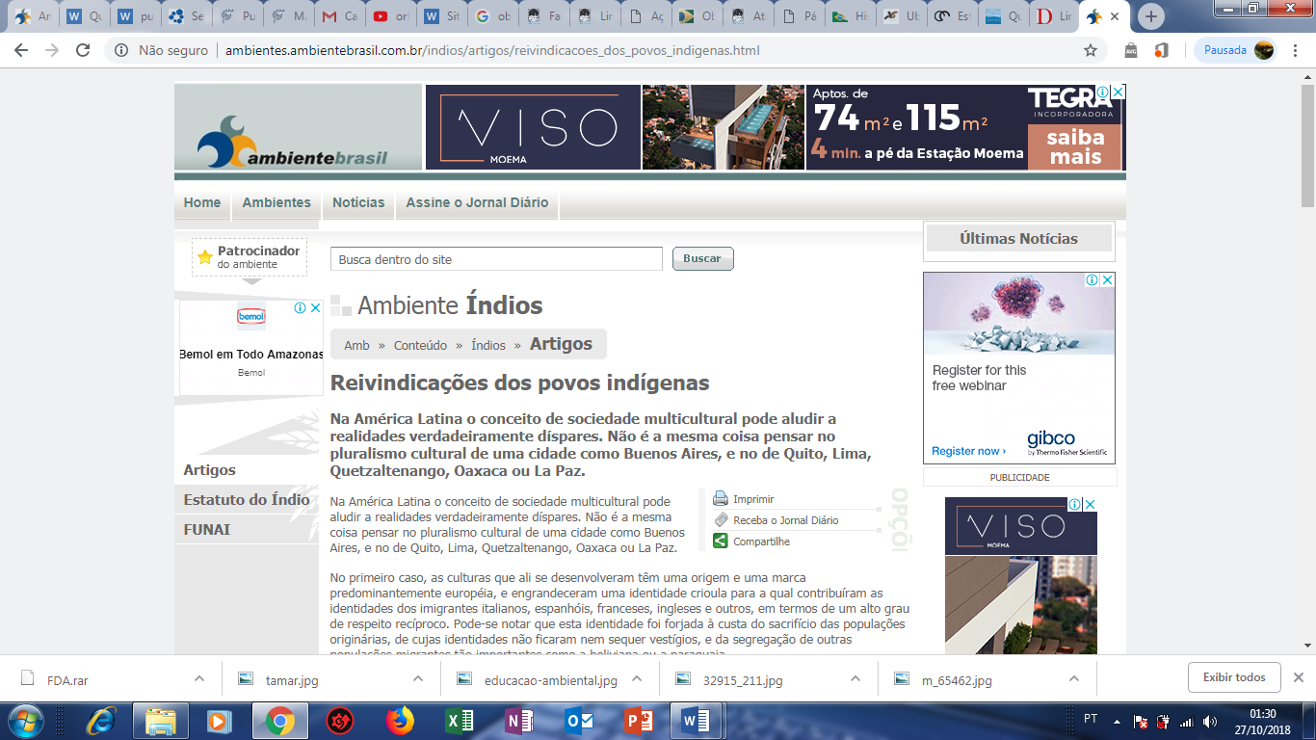The height and width of the screenshot is (740, 1316).
Task: Click the AVG shopping bag extension icon
Action: pos(1131,50)
